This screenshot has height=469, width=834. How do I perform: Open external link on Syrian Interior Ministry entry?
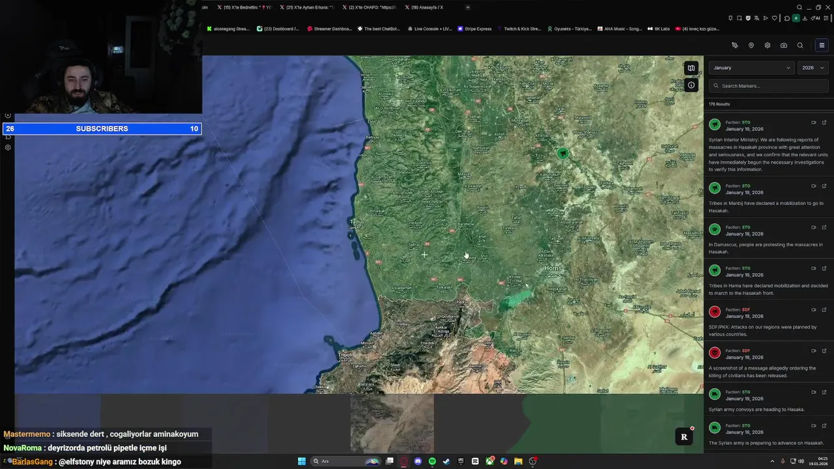[824, 122]
